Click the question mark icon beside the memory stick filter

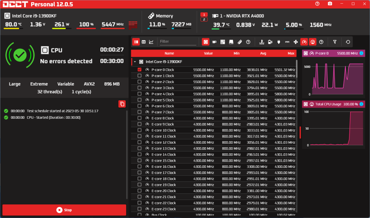(248, 42)
